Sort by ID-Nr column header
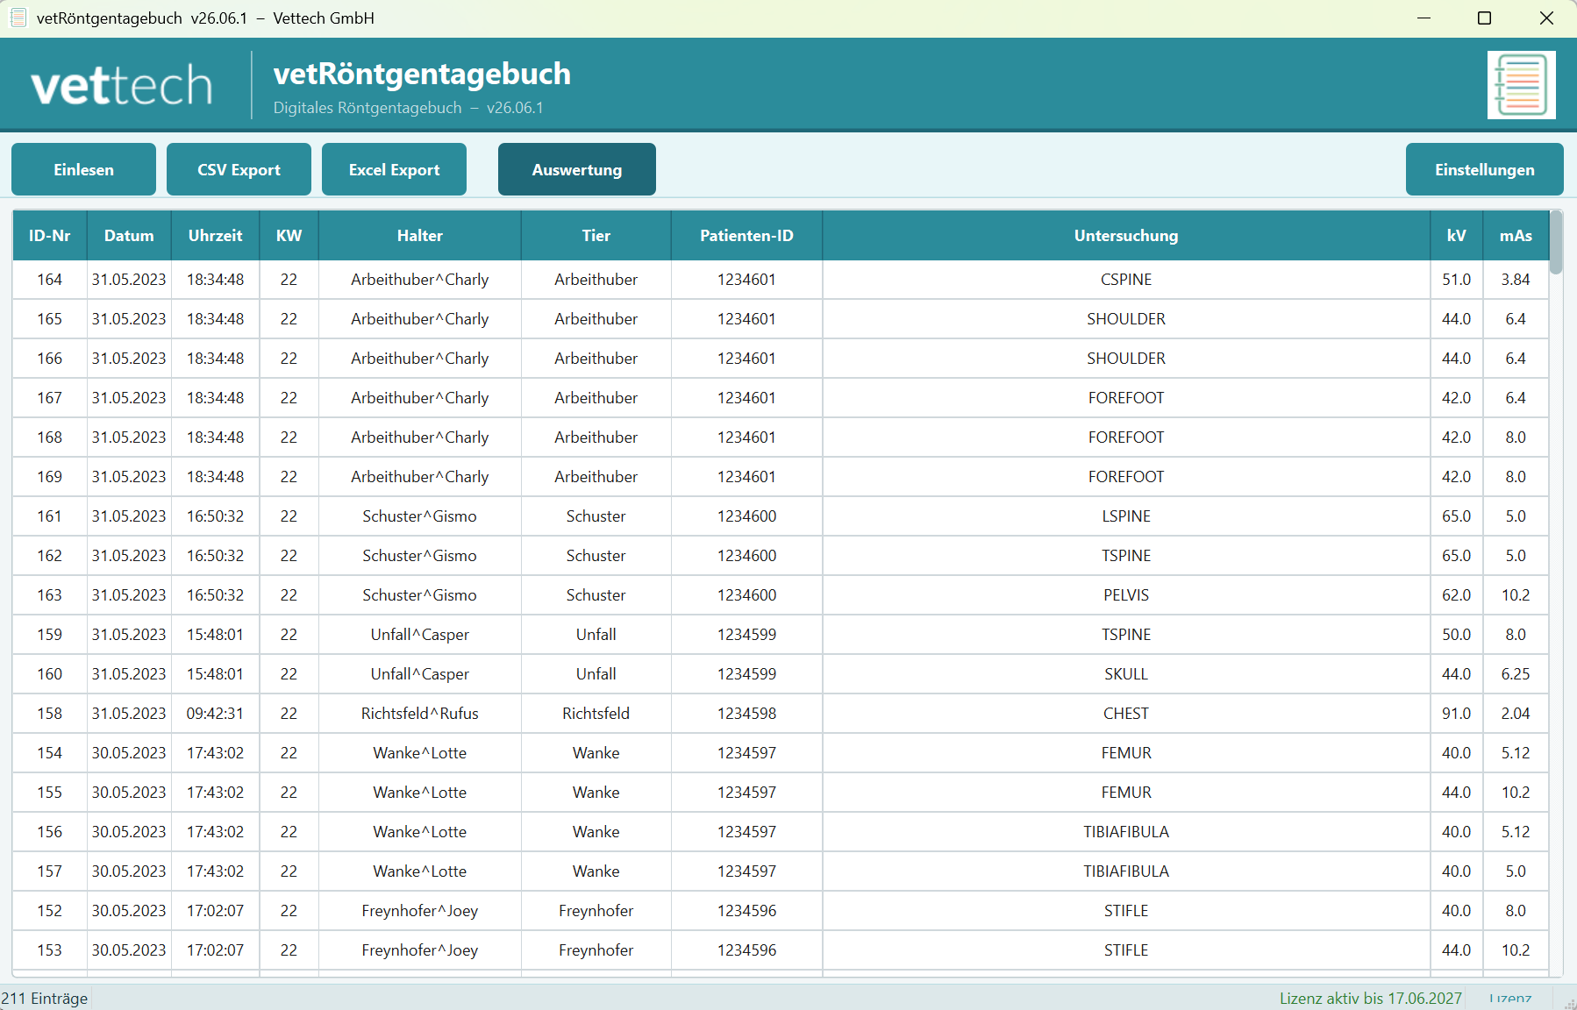The image size is (1577, 1010). point(50,235)
